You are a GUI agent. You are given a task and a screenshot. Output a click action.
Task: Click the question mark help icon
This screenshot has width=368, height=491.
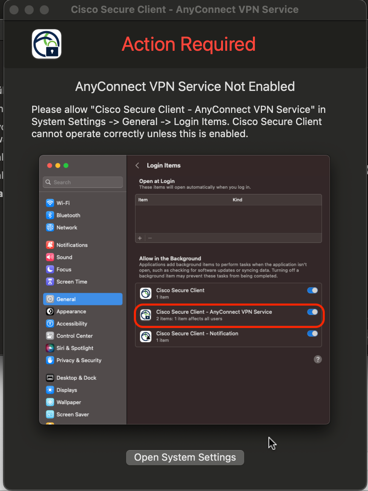click(x=318, y=360)
